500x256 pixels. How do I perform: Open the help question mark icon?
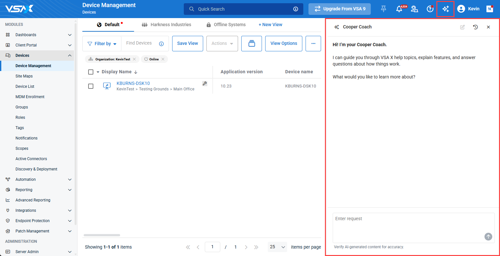430,9
